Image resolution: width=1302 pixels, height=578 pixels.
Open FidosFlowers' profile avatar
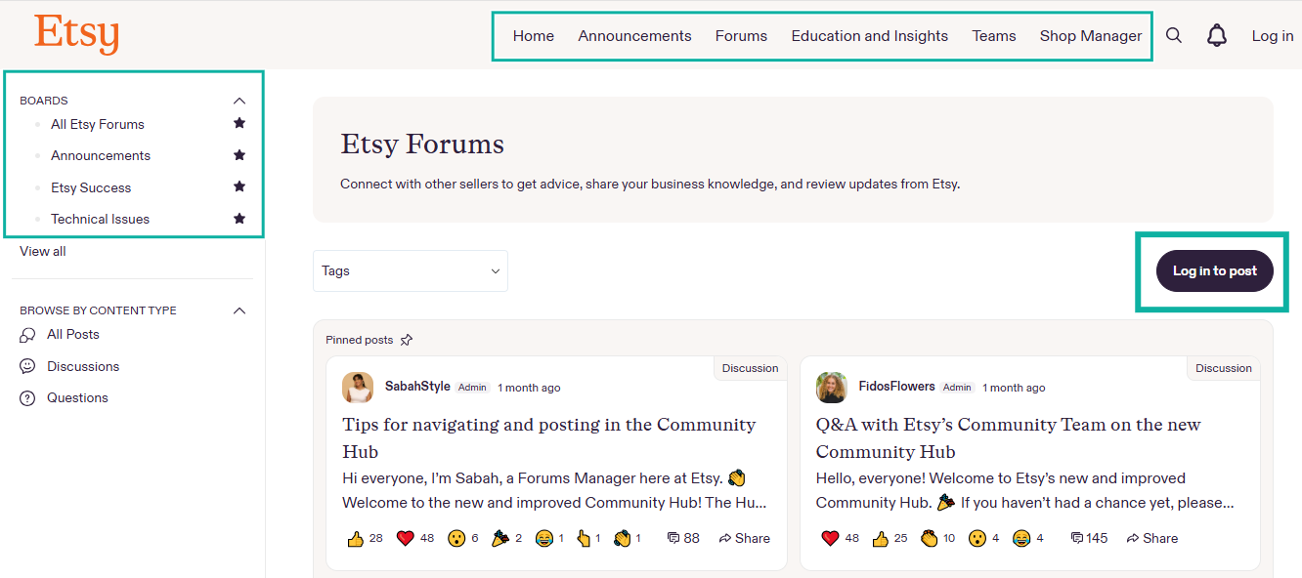click(x=831, y=388)
